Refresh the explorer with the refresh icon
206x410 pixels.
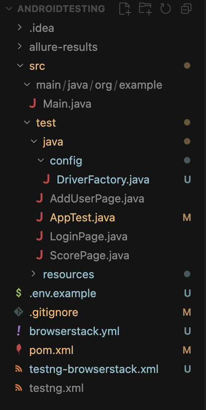[x=165, y=9]
